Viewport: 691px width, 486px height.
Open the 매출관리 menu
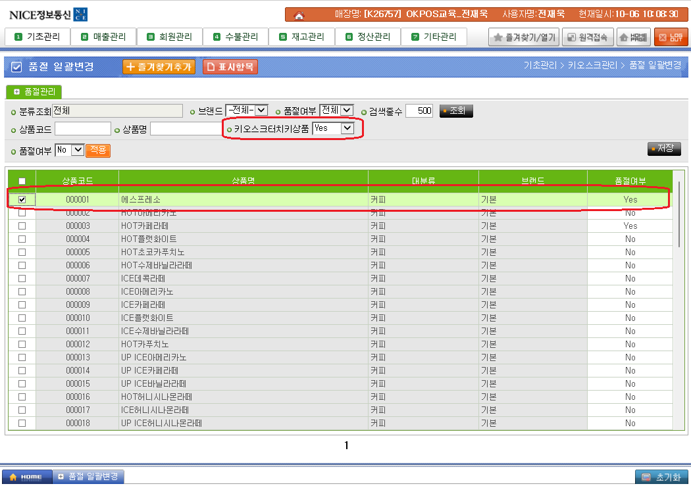coord(103,37)
